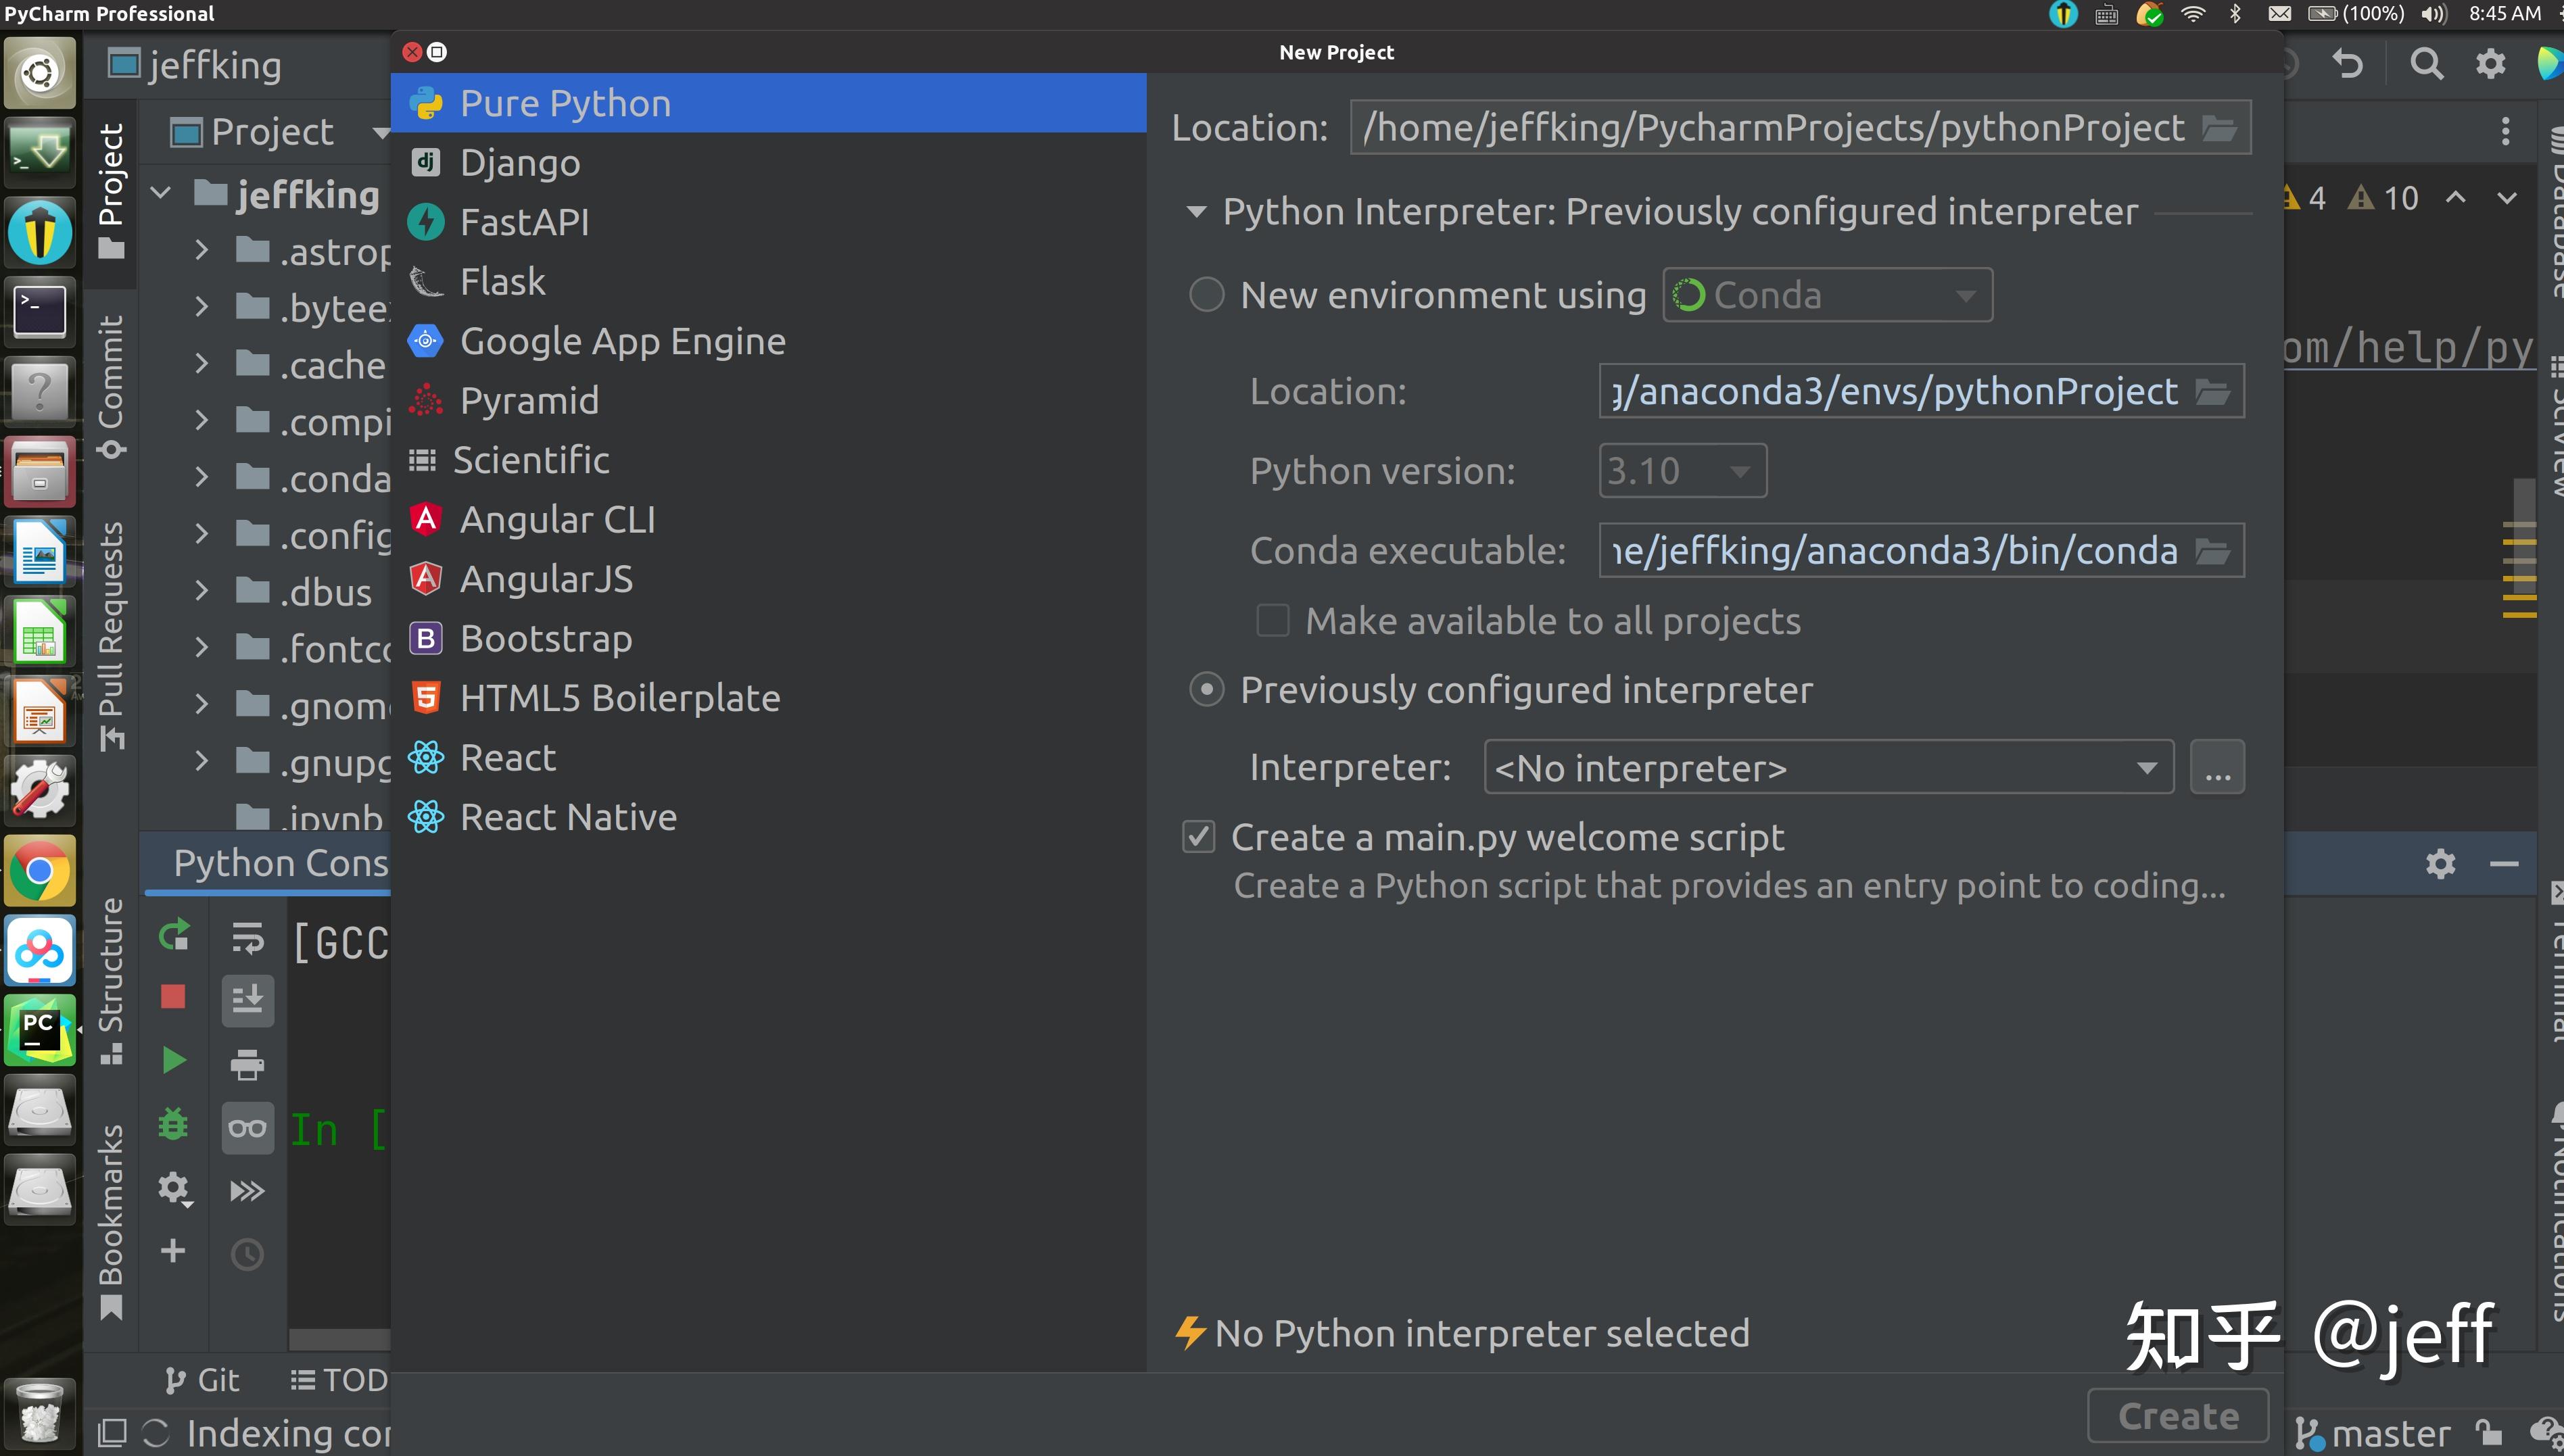Image resolution: width=2564 pixels, height=1456 pixels.
Task: Choose Angular CLI project type
Action: (768, 519)
